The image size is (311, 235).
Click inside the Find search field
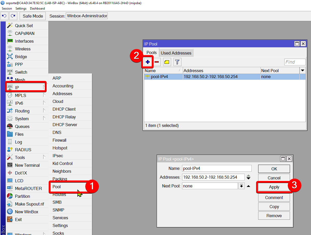coord(295,62)
